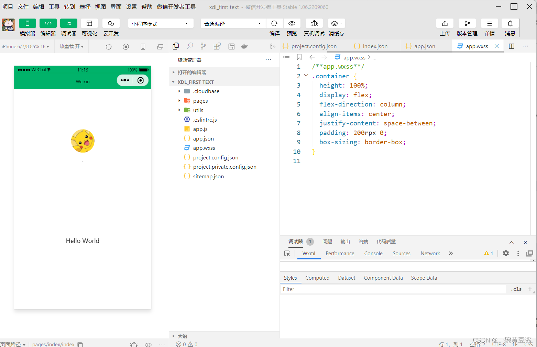The height and width of the screenshot is (347, 537).
Task: Open the extensions icon in sidebar
Action: (217, 46)
